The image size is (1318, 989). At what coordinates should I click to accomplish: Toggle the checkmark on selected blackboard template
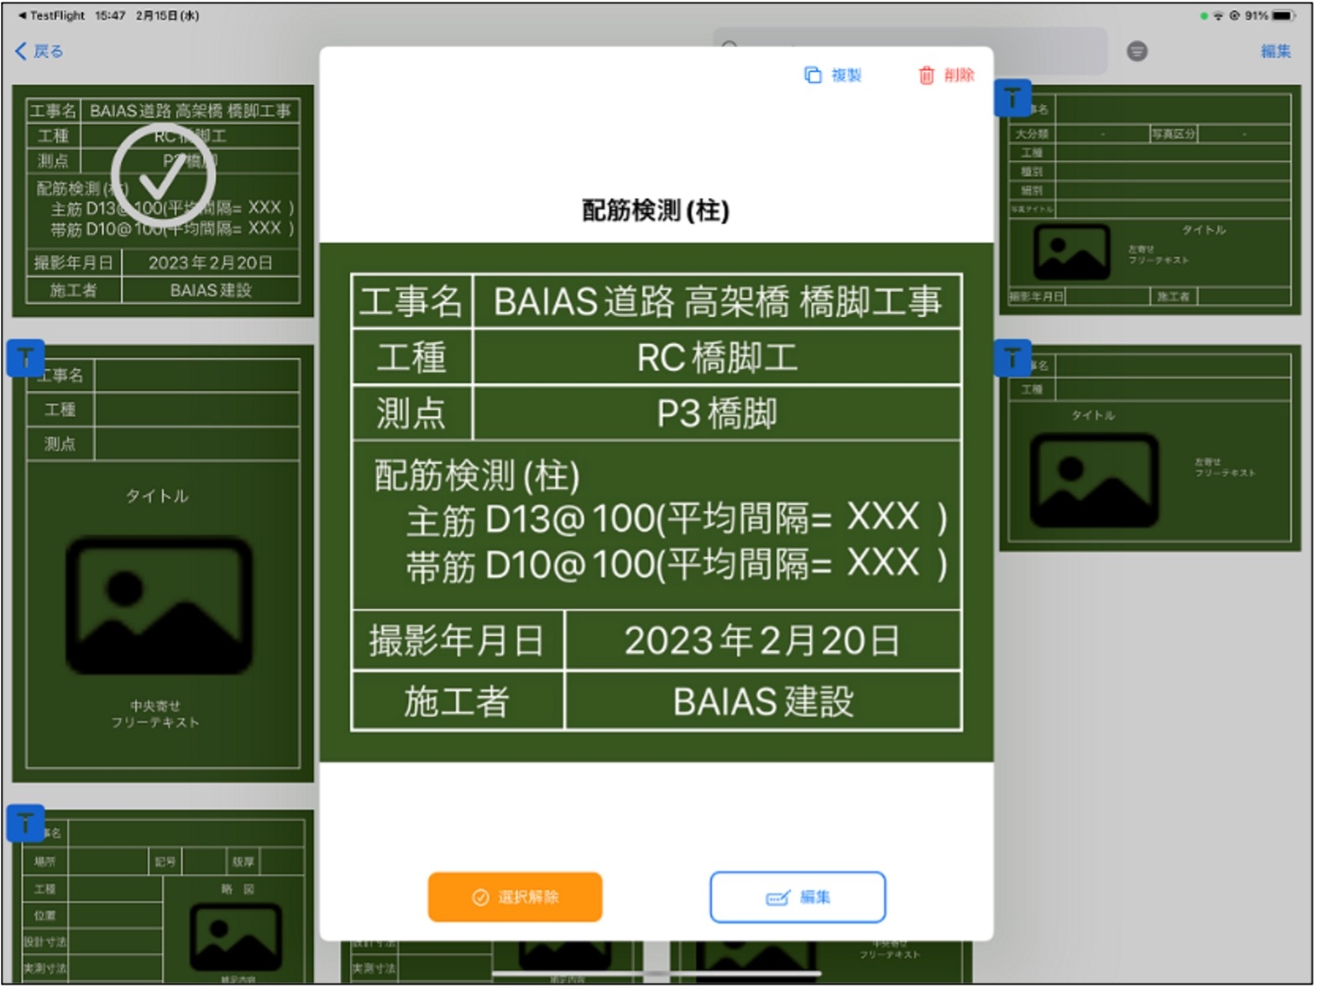pos(163,175)
